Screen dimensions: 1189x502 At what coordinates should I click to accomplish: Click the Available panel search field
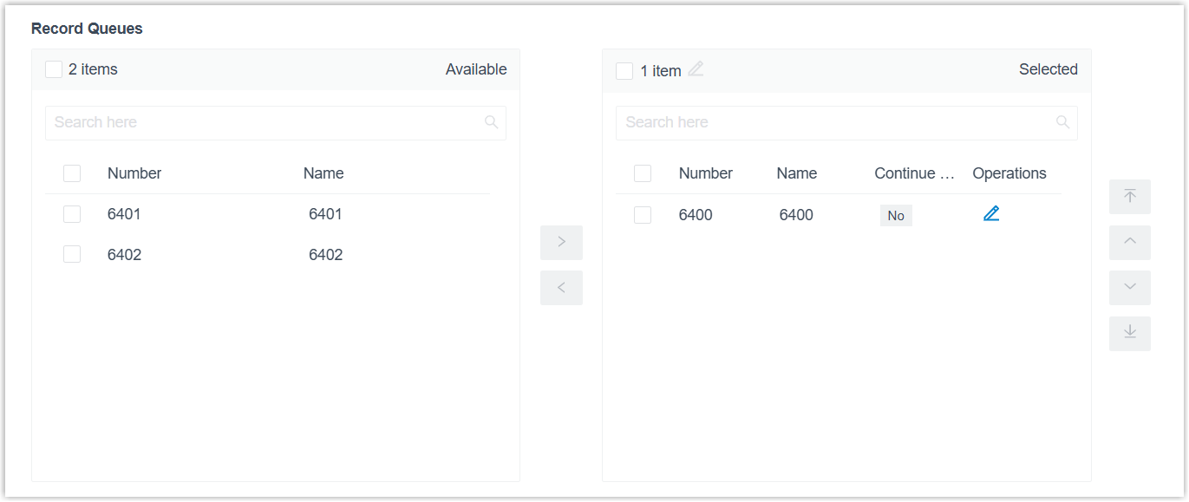click(260, 123)
